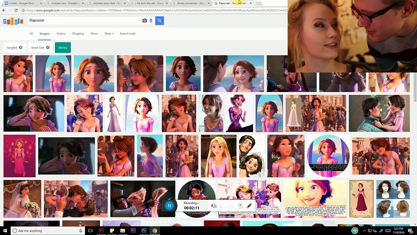The image size is (417, 235).
Task: Switch to the 'y he look like dat' tab
Action: pos(149,3)
